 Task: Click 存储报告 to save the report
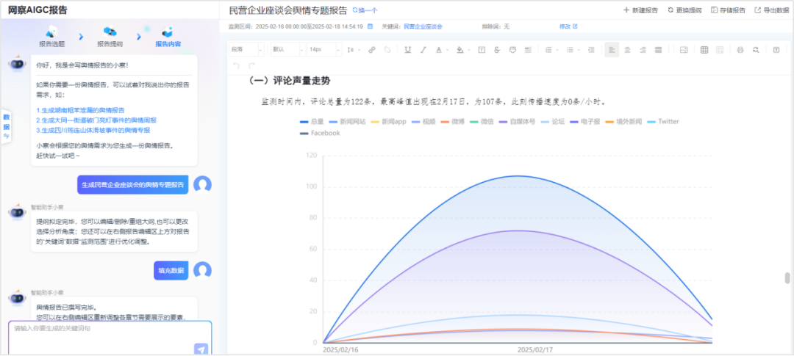click(x=728, y=10)
